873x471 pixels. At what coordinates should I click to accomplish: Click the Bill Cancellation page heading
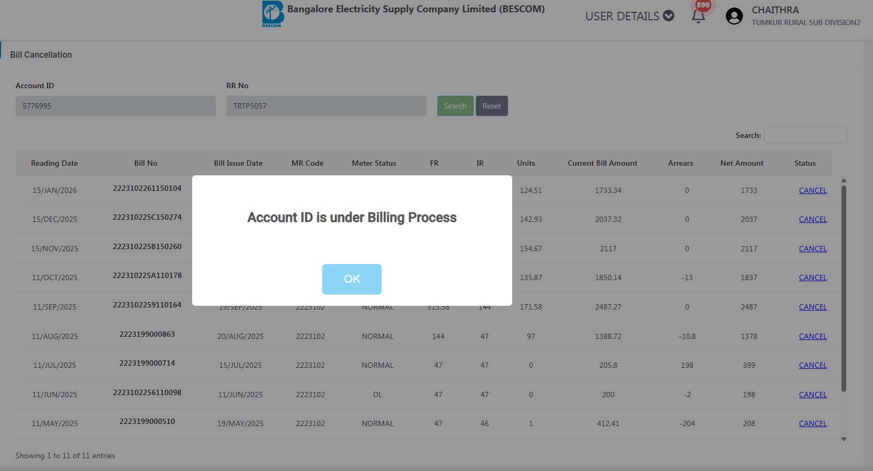click(41, 55)
